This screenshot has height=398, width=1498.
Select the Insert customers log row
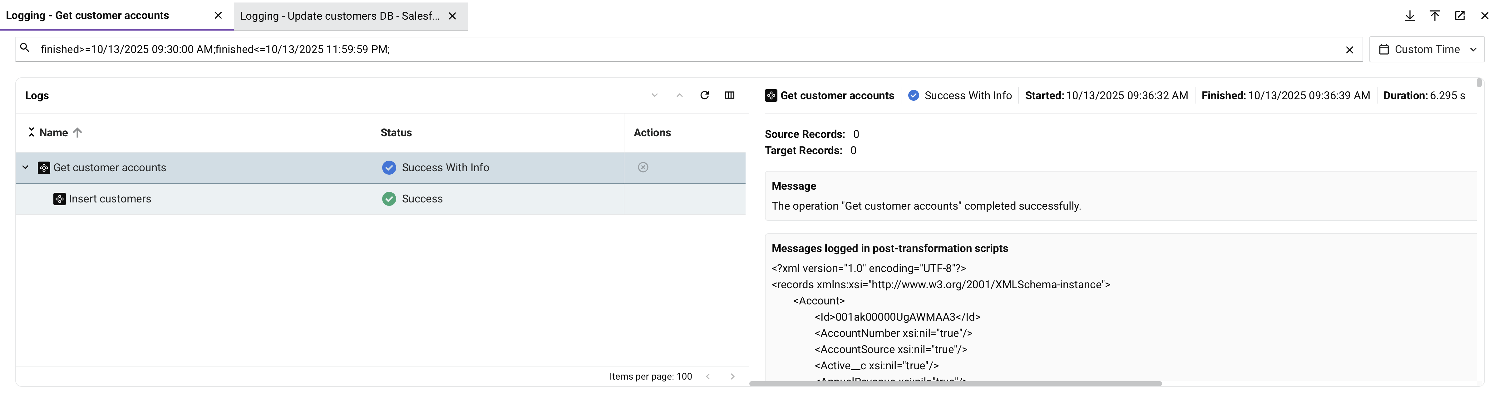pyautogui.click(x=110, y=199)
